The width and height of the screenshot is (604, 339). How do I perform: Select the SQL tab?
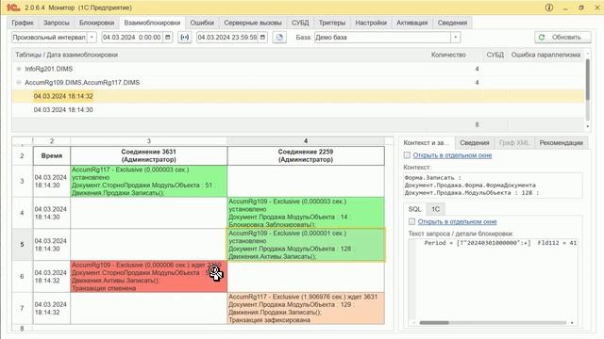[414, 209]
